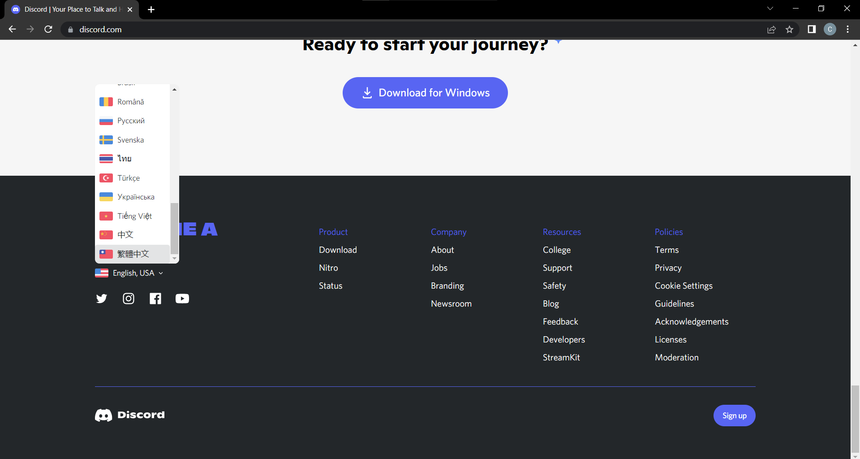This screenshot has height=459, width=860.
Task: Select Română language option
Action: pyautogui.click(x=133, y=102)
